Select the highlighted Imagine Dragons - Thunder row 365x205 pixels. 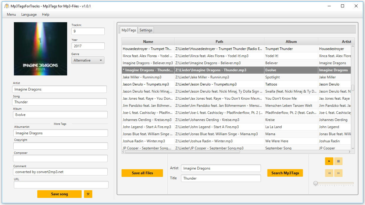coord(236,70)
